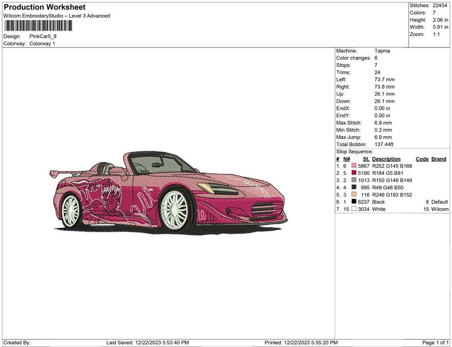Select the dark gray swatch with 995 stitches
This screenshot has width=452, height=347.
353,187
